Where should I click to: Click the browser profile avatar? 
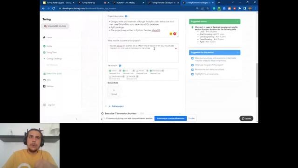250,8
